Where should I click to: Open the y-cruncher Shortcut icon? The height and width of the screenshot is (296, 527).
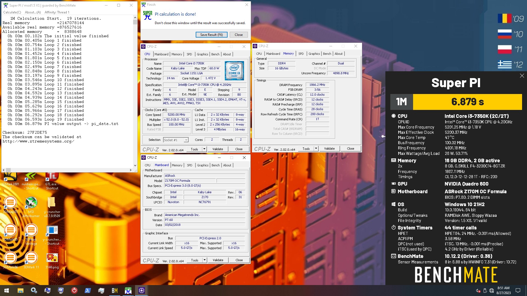[x=52, y=235]
